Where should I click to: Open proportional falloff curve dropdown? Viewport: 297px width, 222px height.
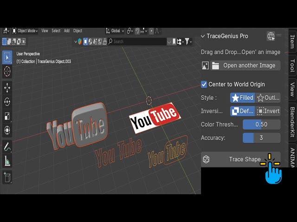click(x=158, y=31)
